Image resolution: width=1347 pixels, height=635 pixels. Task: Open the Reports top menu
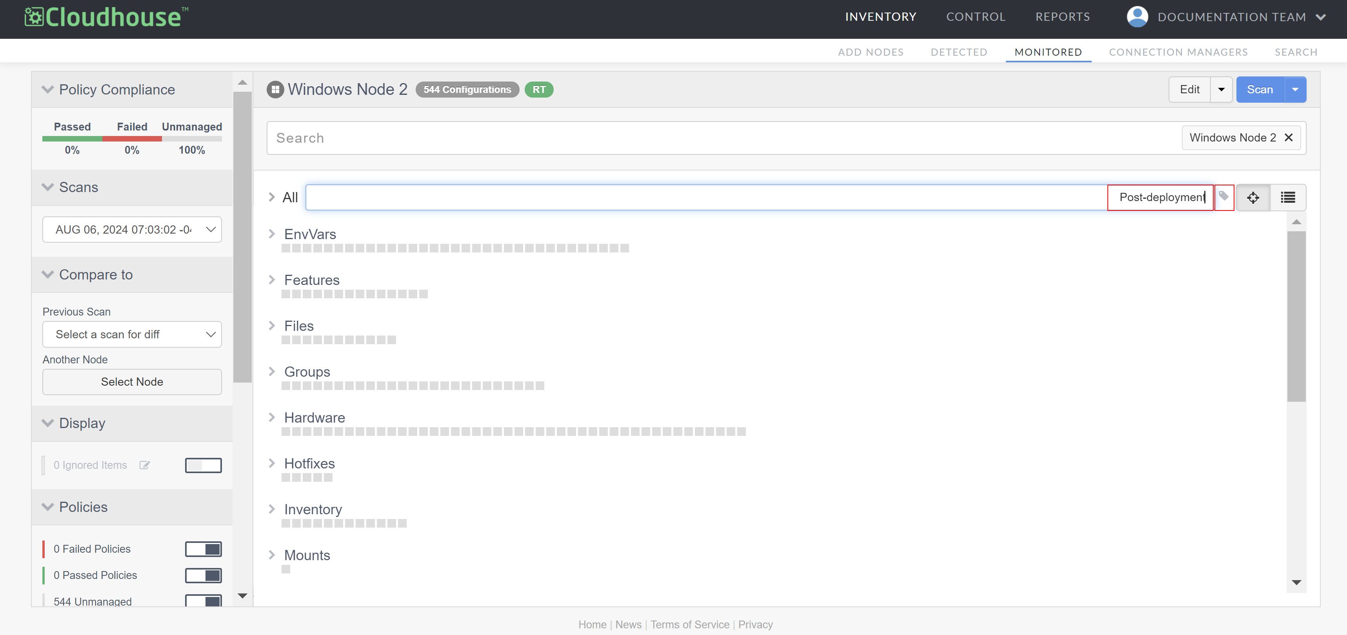1063,17
